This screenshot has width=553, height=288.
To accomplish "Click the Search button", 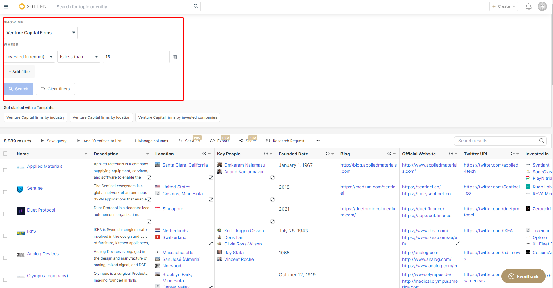I will click(x=19, y=89).
